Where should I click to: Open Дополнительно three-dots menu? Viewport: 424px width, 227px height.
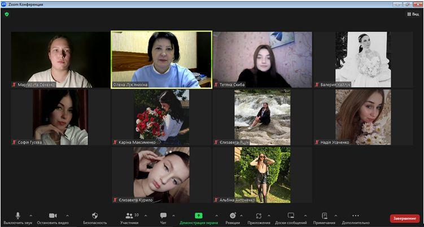pyautogui.click(x=356, y=215)
